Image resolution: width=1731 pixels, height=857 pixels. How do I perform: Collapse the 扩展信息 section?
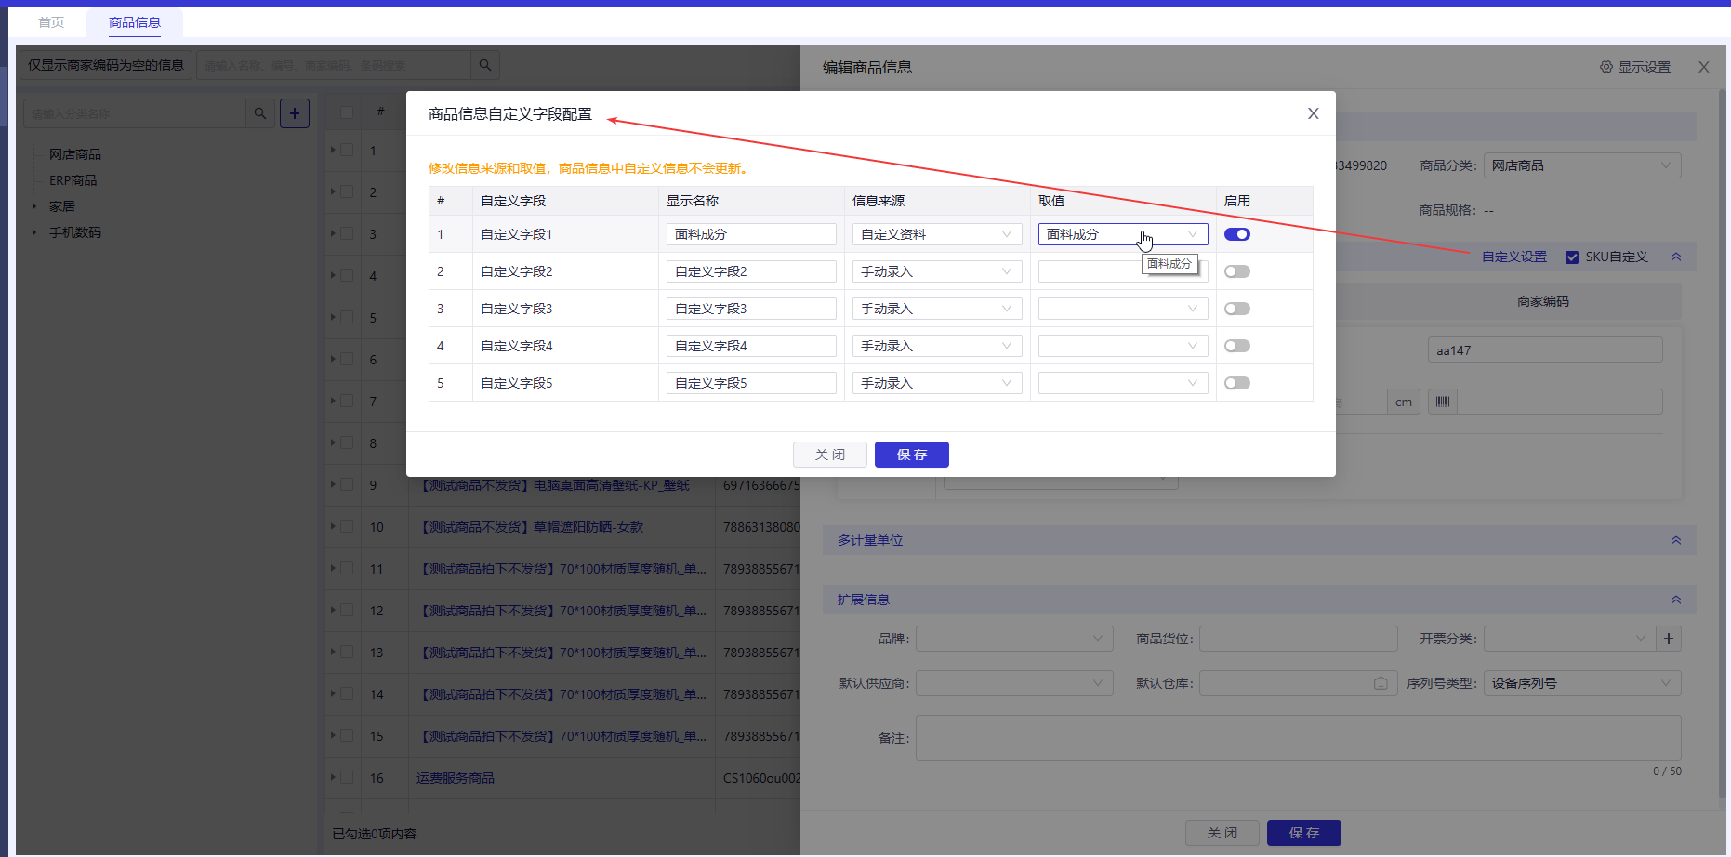tap(1676, 600)
